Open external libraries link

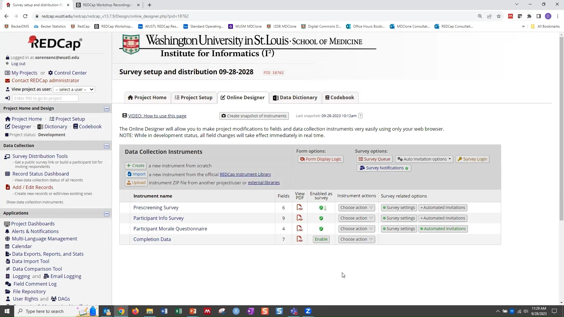pyautogui.click(x=264, y=183)
